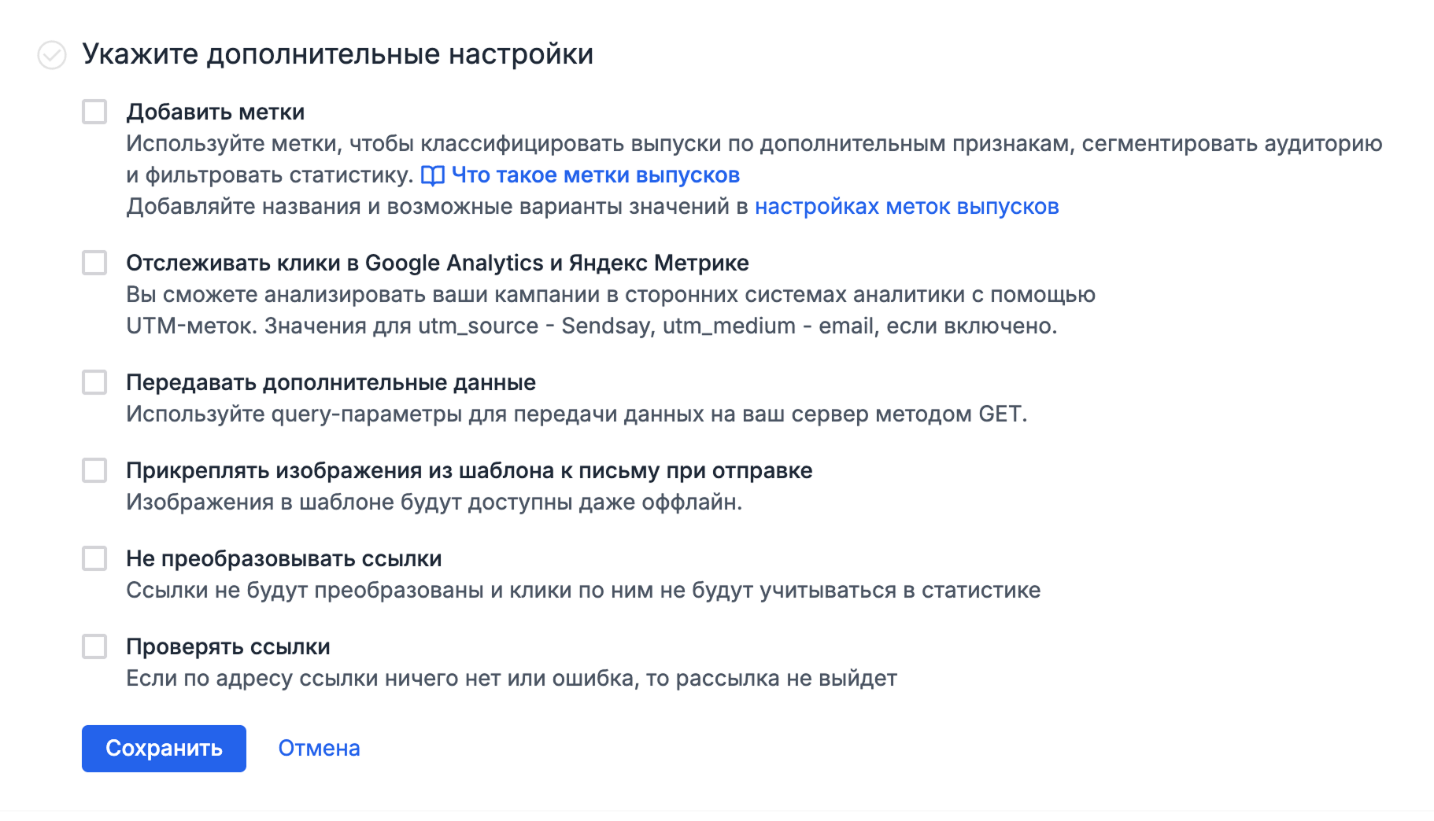The height and width of the screenshot is (821, 1434).
Task: Click the 'Не преобразовывать ссылки' label text
Action: [283, 559]
